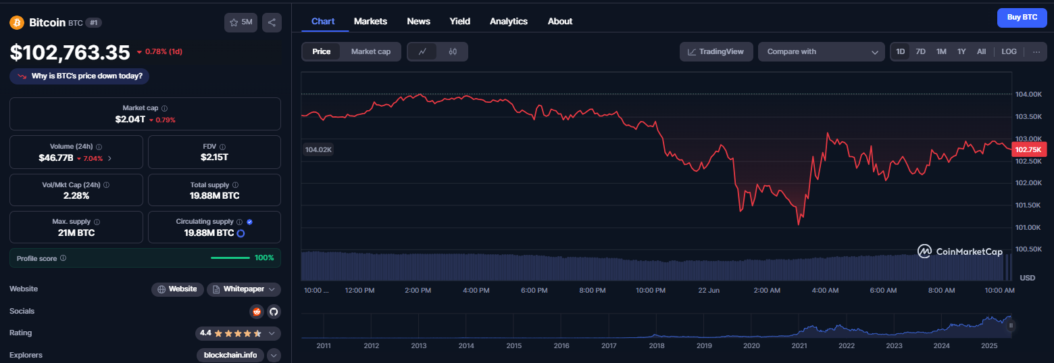Click the 104.02K opening price label
This screenshot has width=1054, height=363.
coord(318,149)
